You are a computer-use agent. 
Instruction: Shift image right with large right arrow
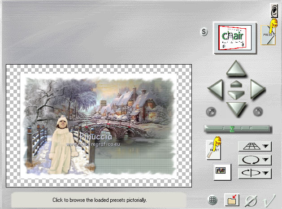pos(257,89)
